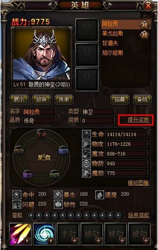Open the first empty equipment slot

(87, 30)
